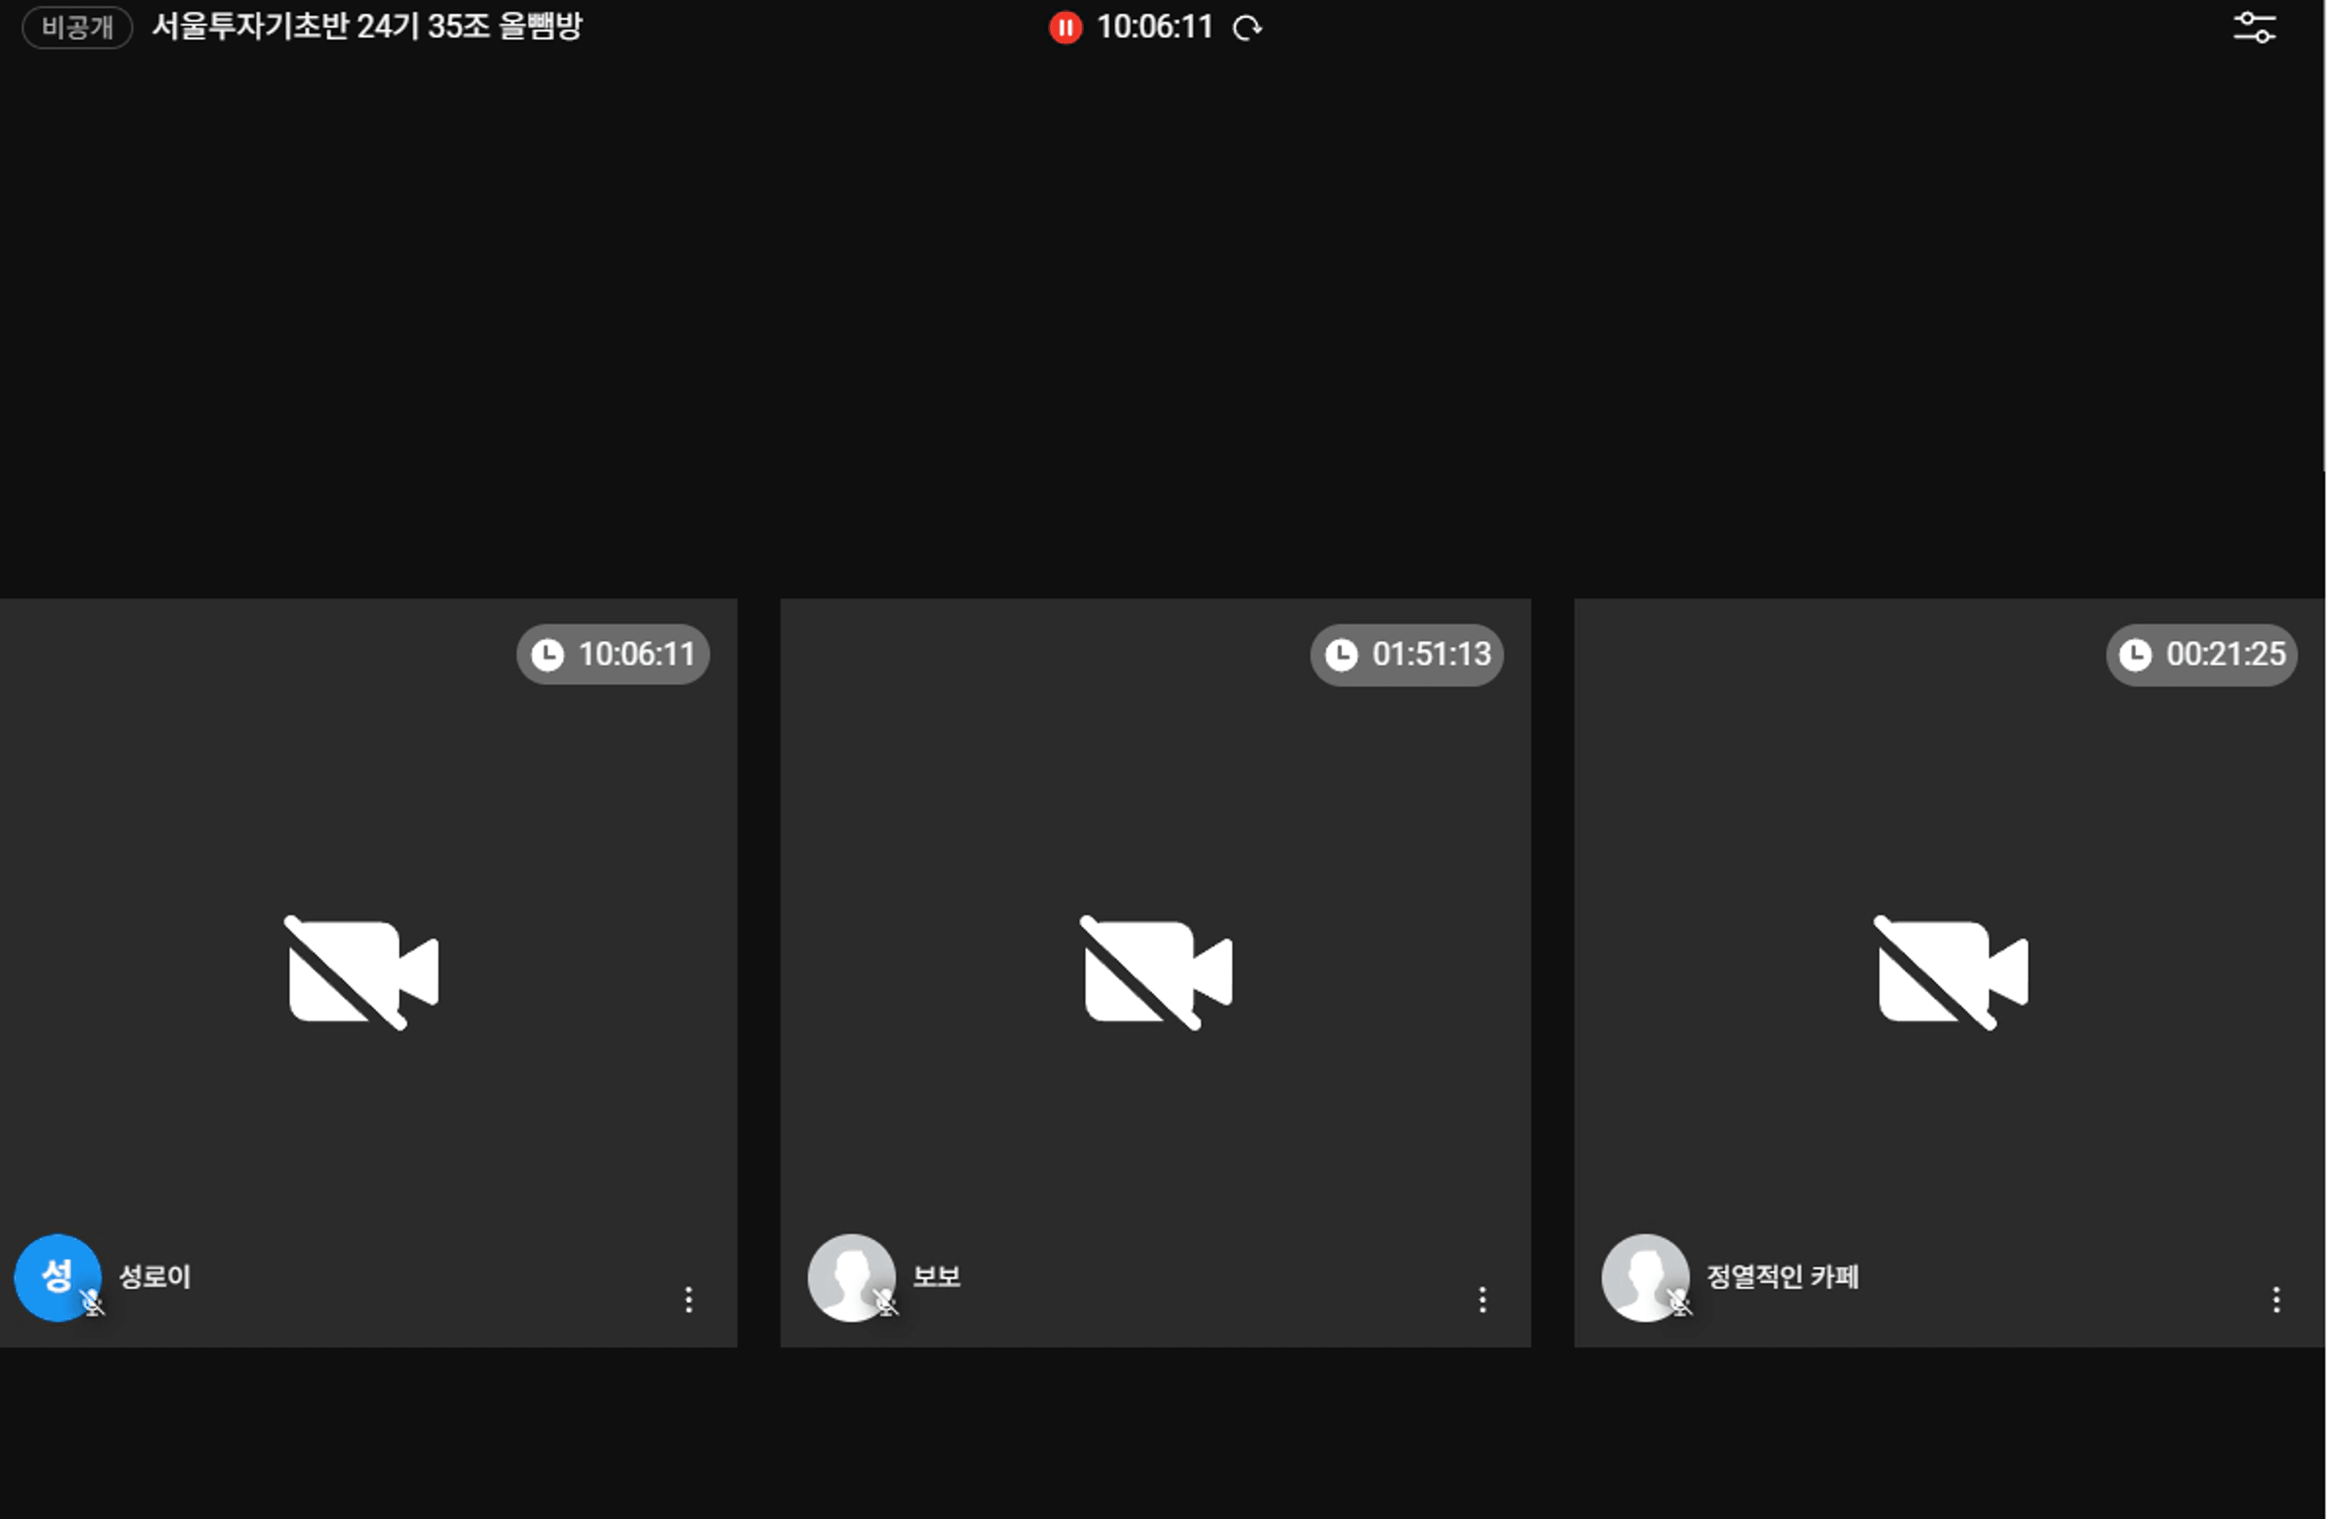Screen dimensions: 2327x1519
Task: Open 보보's three-dot options menu
Action: [1482, 1299]
